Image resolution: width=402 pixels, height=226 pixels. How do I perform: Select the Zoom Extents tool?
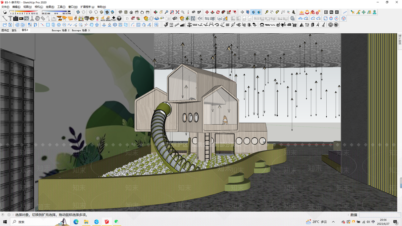click(177, 12)
